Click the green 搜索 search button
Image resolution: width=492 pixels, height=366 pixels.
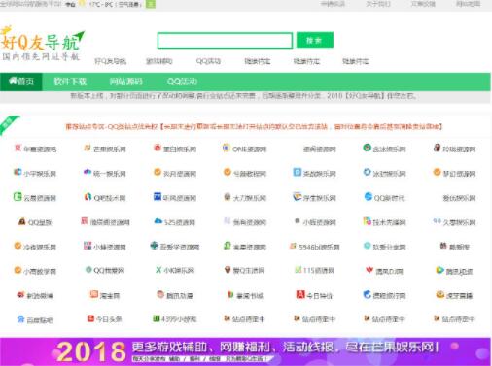point(315,40)
